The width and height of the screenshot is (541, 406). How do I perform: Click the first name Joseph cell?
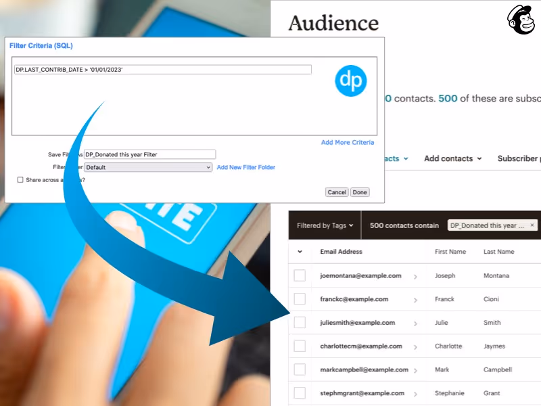click(x=445, y=275)
